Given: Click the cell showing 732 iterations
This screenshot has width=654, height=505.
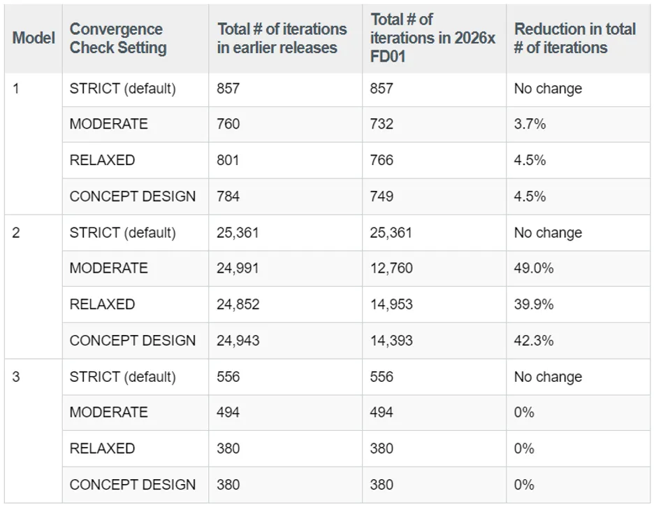Looking at the screenshot, I should pyautogui.click(x=382, y=124).
